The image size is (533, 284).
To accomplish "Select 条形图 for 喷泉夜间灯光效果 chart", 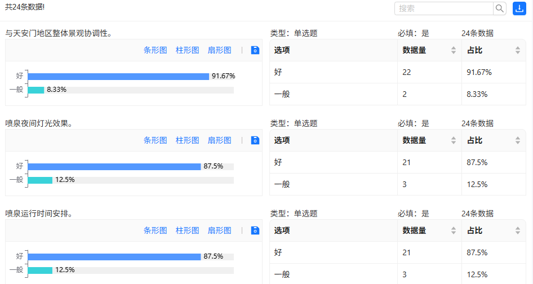I will (156, 140).
